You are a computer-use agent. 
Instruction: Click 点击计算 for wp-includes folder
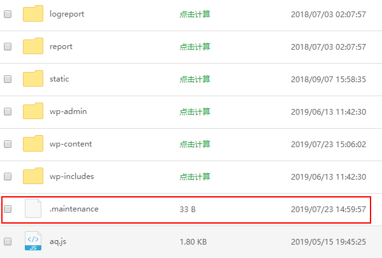coord(194,176)
